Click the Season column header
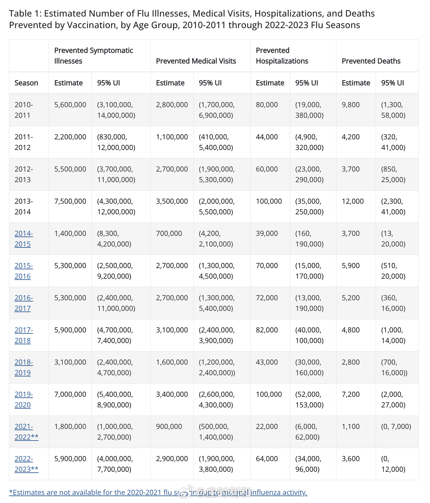The image size is (430, 503). [x=26, y=83]
